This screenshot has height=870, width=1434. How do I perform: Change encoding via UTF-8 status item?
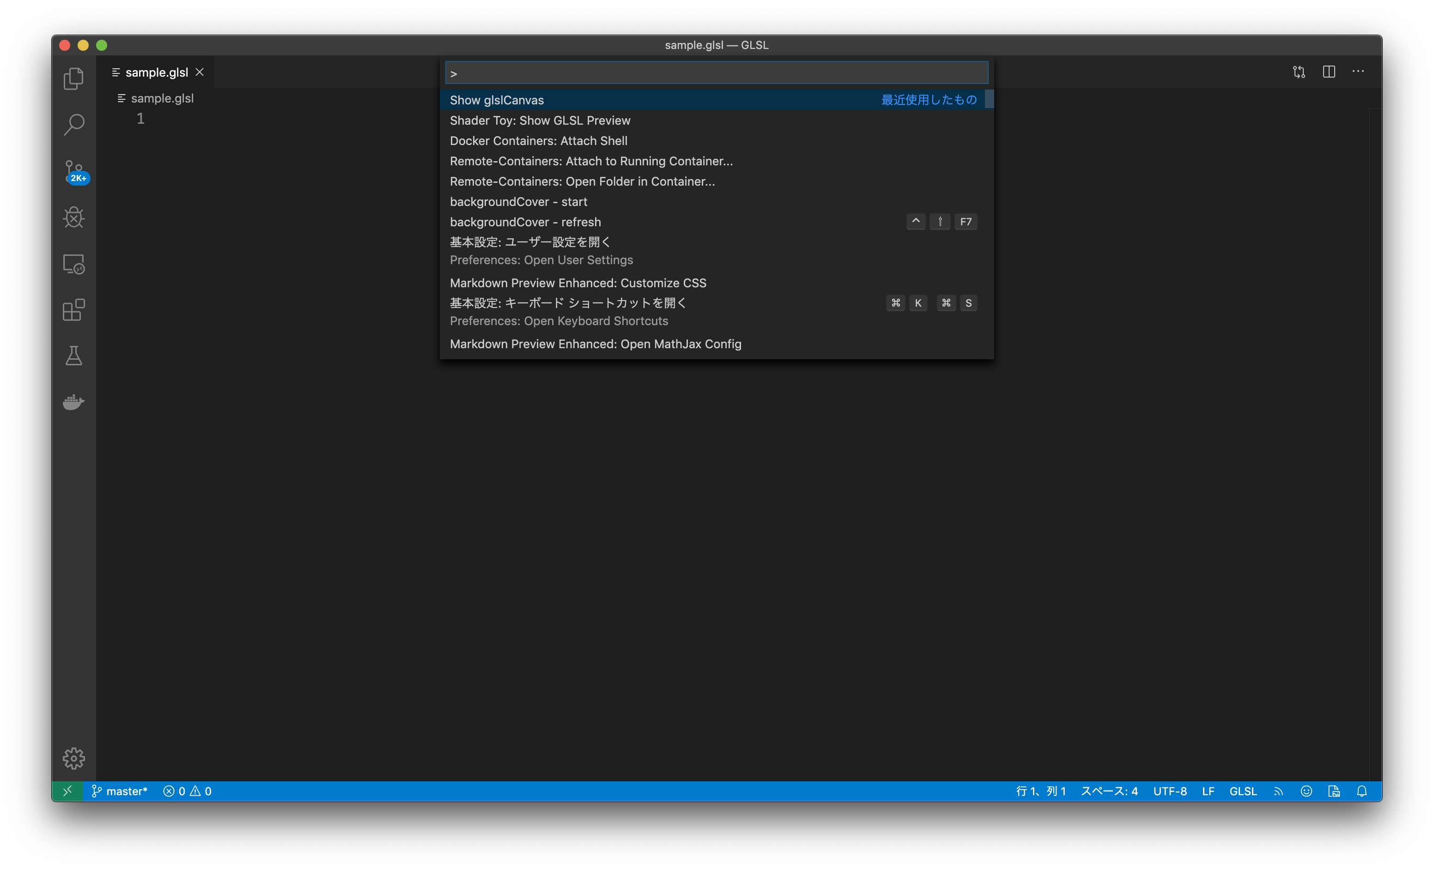coord(1170,791)
